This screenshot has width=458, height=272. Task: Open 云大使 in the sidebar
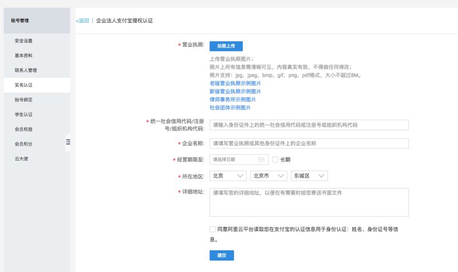click(x=37, y=159)
